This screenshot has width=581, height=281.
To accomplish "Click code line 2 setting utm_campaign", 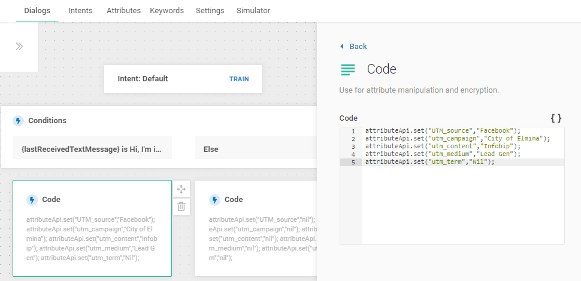I will [458, 139].
